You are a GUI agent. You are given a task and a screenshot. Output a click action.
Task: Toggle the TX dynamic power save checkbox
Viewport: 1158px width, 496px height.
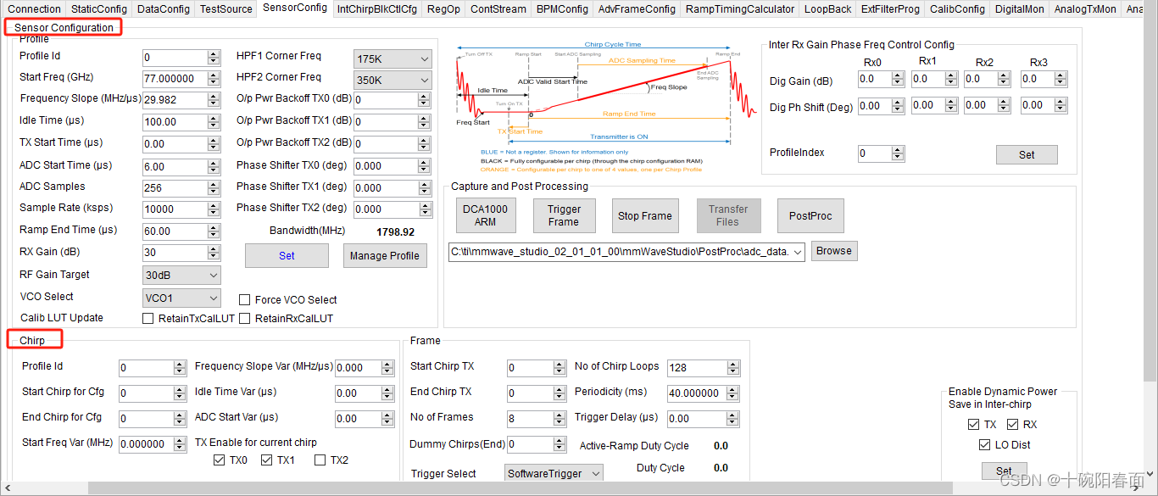pos(973,425)
